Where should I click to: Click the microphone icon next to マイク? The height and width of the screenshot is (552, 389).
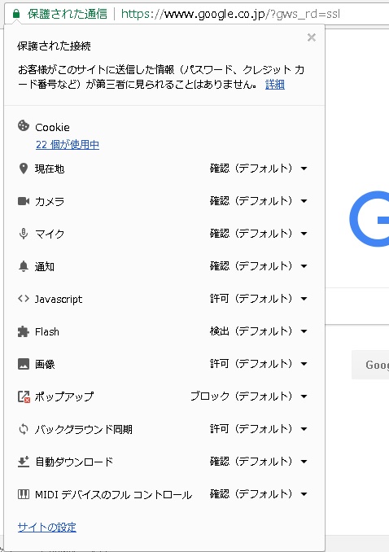[24, 234]
